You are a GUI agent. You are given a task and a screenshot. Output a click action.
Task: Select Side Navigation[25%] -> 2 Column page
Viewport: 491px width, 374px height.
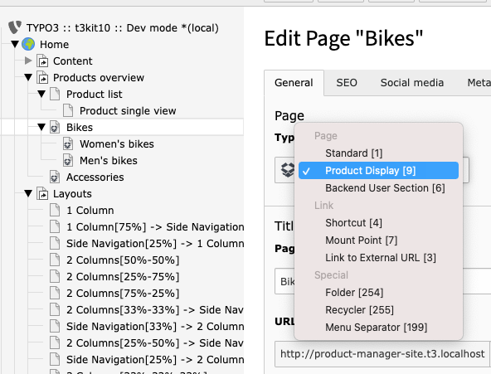(x=155, y=360)
